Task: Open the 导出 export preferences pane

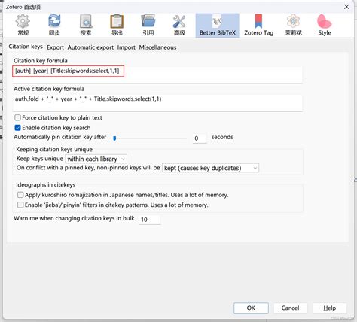Action: 117,25
